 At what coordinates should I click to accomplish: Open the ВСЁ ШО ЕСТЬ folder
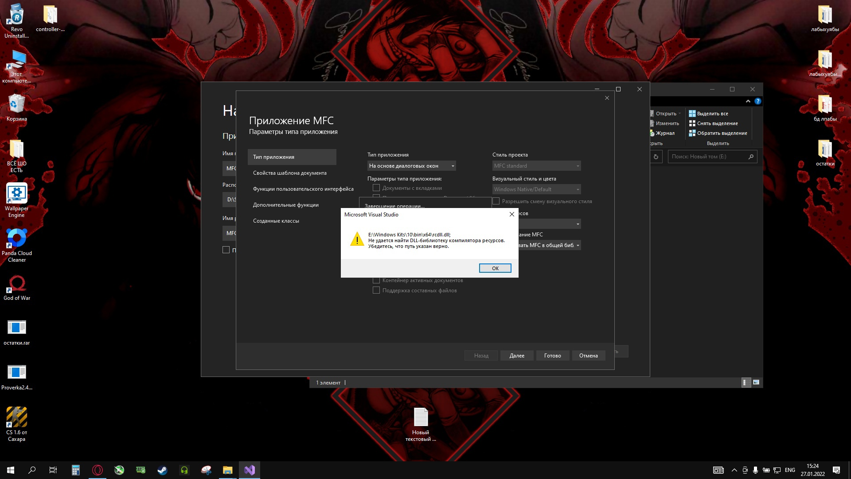(x=17, y=155)
